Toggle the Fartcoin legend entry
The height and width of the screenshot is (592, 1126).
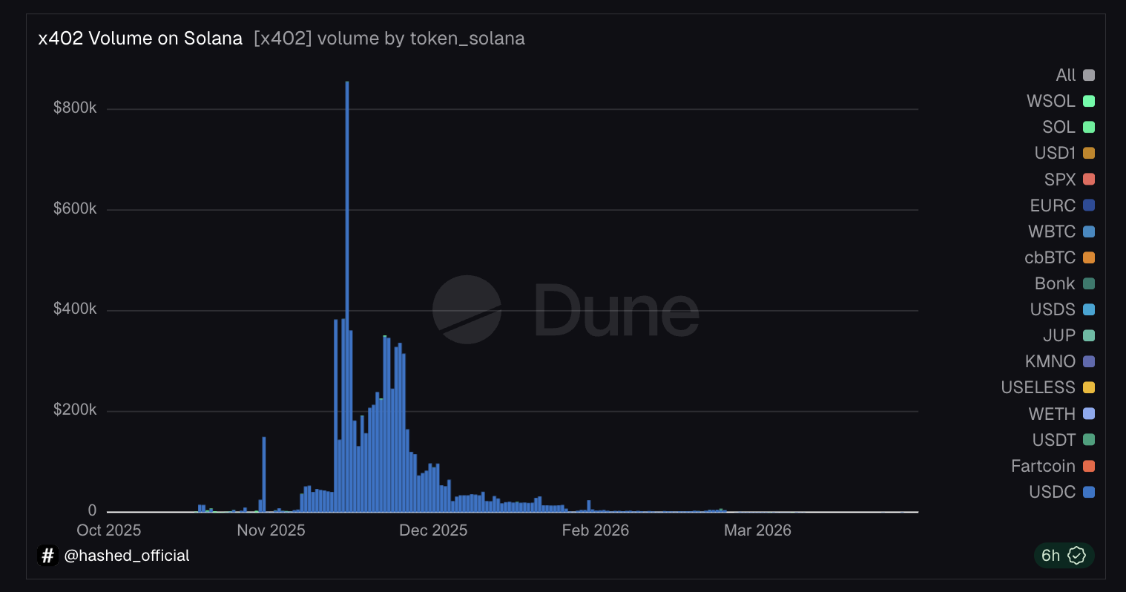pos(1053,466)
